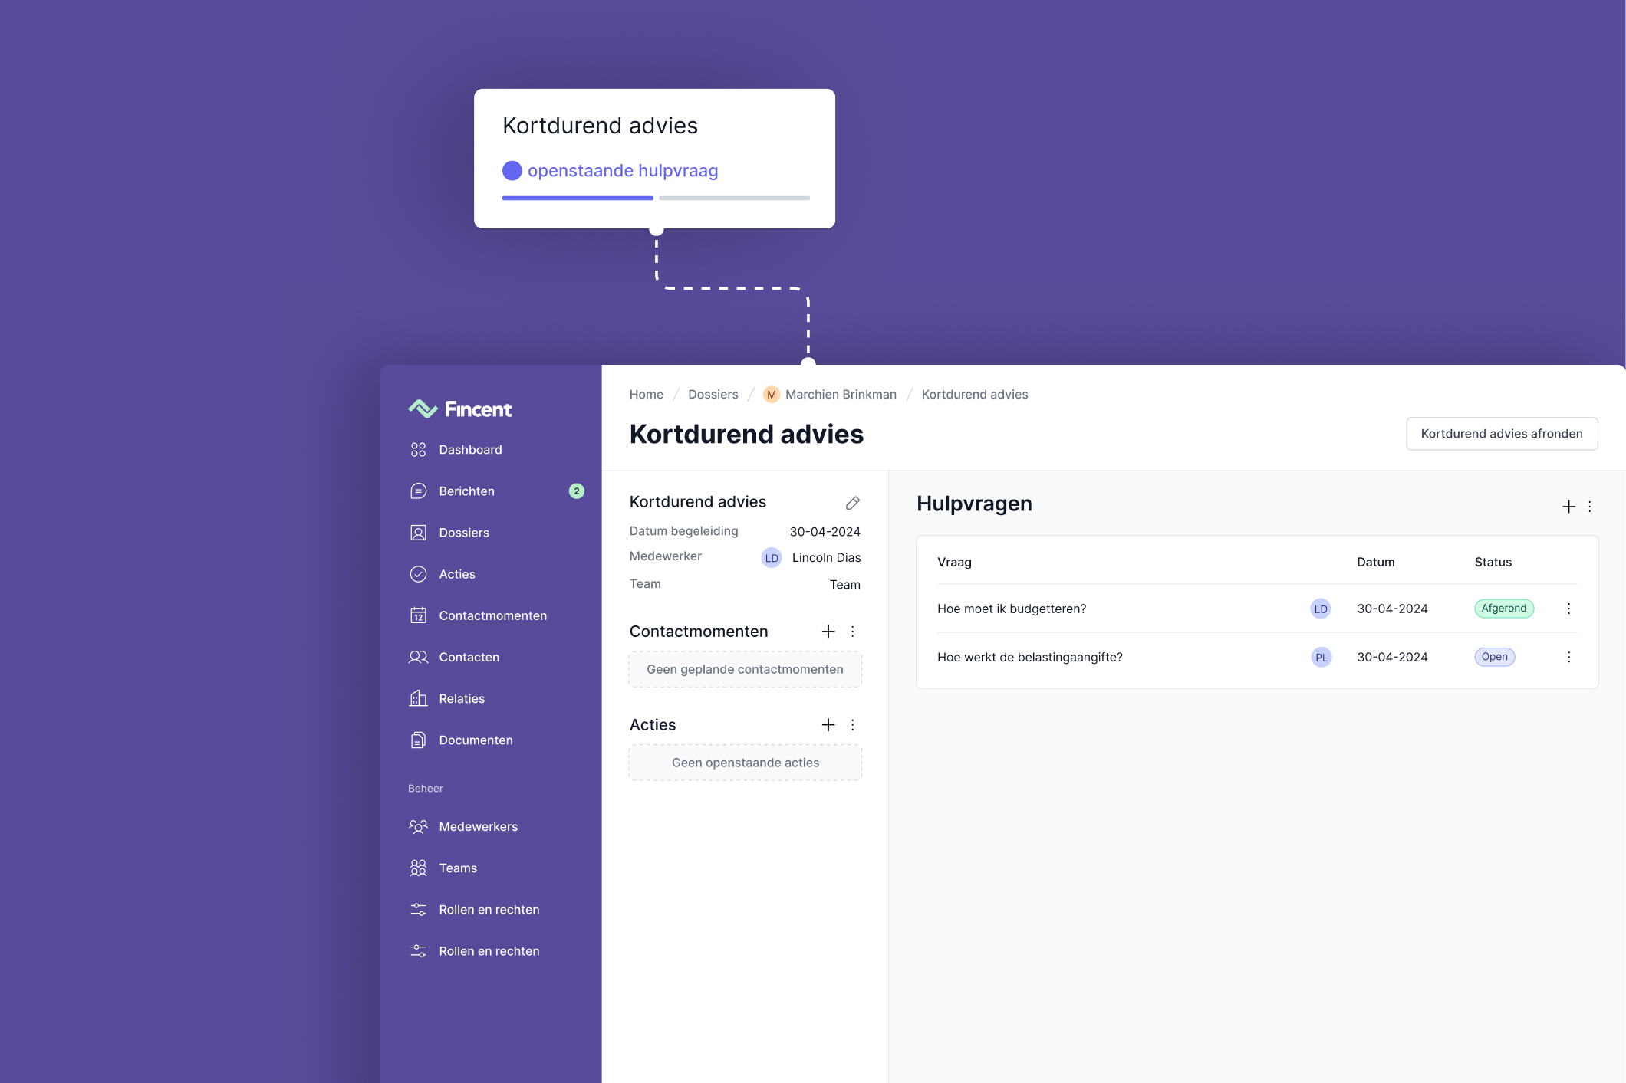
Task: Open the Acties section's three-dot menu
Action: point(852,725)
